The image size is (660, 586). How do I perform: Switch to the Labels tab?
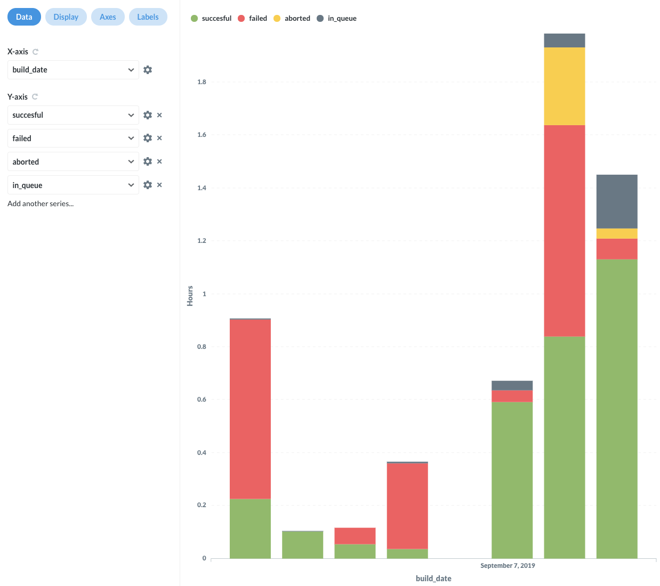pos(148,17)
